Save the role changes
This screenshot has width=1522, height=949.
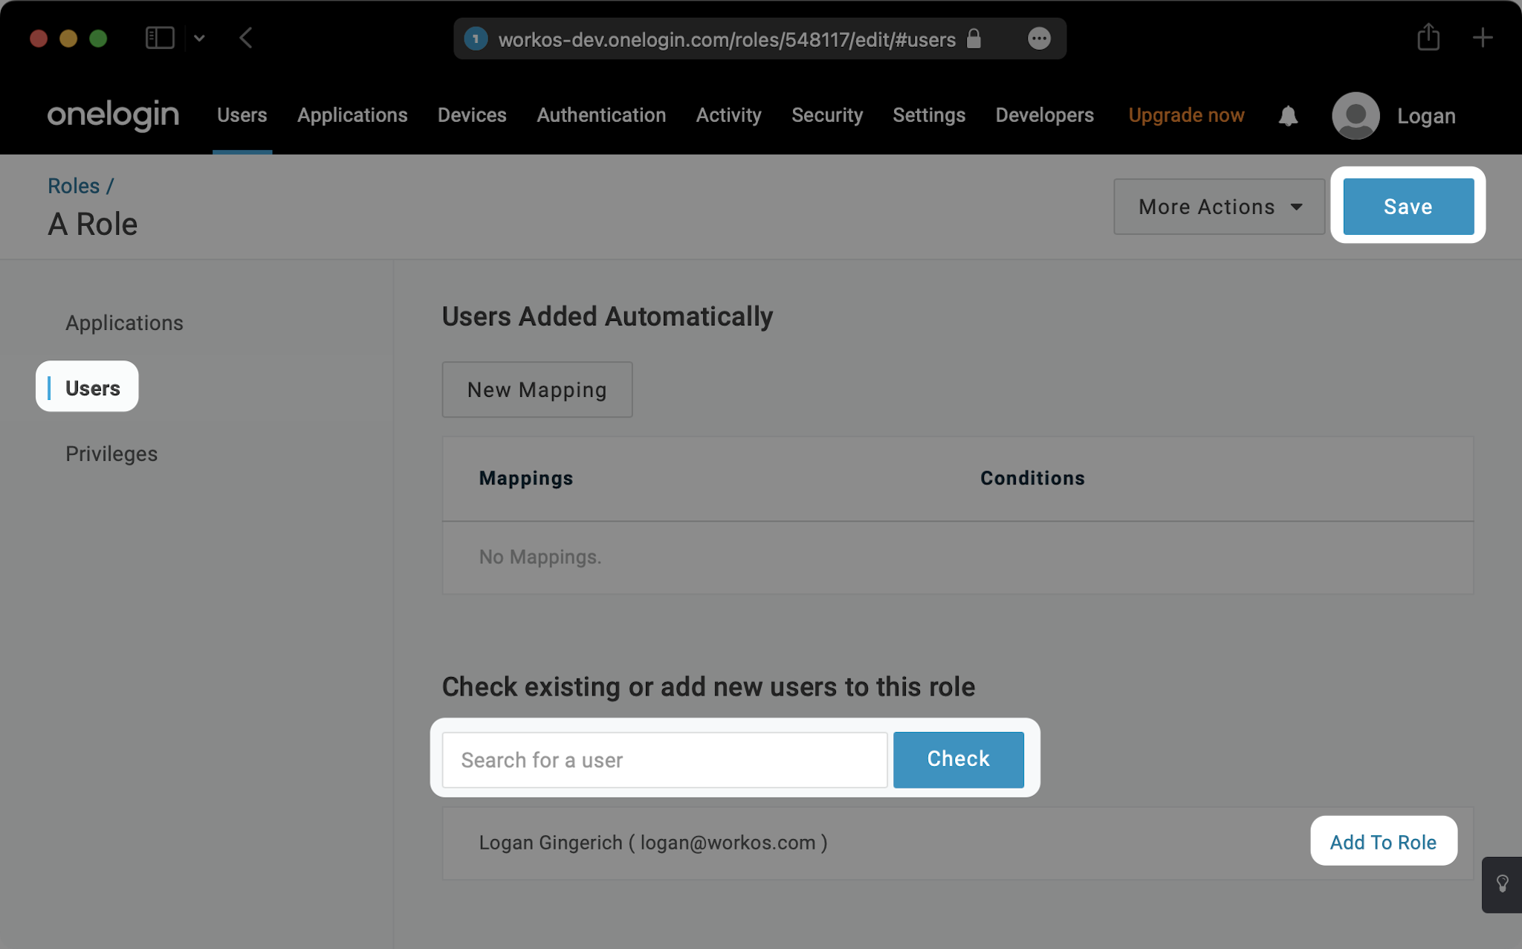1407,207
